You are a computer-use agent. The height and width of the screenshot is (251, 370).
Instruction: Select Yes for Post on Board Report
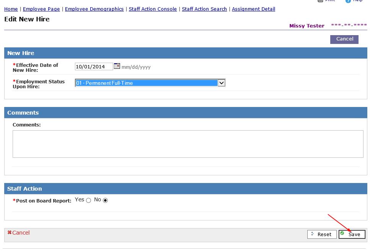pyautogui.click(x=89, y=200)
